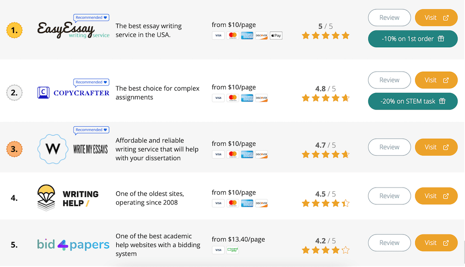Click the Recommended badge above CopyCrafter

(x=91, y=82)
